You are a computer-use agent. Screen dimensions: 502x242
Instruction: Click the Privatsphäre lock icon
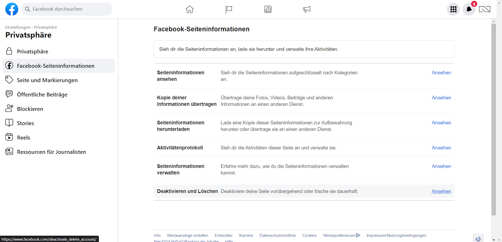point(9,51)
